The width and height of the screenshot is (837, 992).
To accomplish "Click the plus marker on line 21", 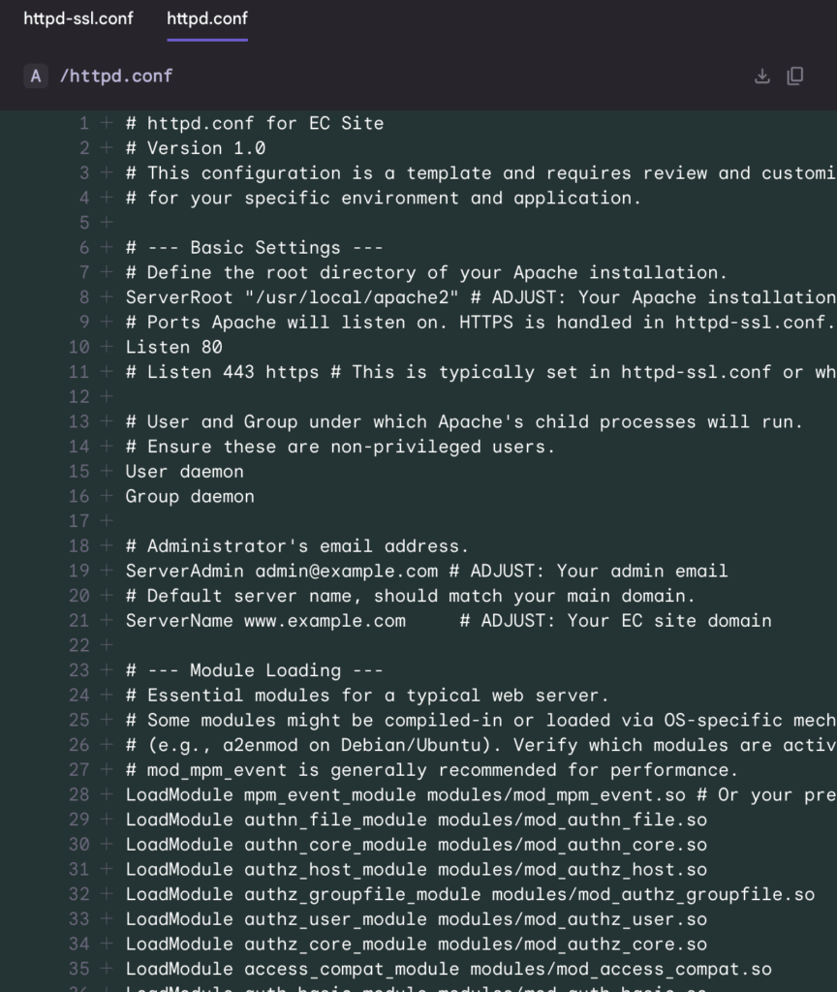I will pos(107,621).
